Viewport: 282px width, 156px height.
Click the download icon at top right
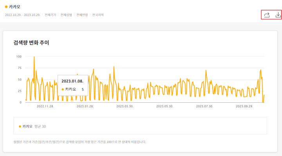[x=278, y=15]
